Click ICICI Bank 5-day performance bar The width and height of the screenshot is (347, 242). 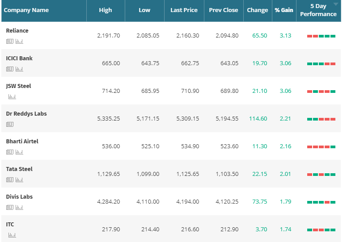[x=321, y=64]
